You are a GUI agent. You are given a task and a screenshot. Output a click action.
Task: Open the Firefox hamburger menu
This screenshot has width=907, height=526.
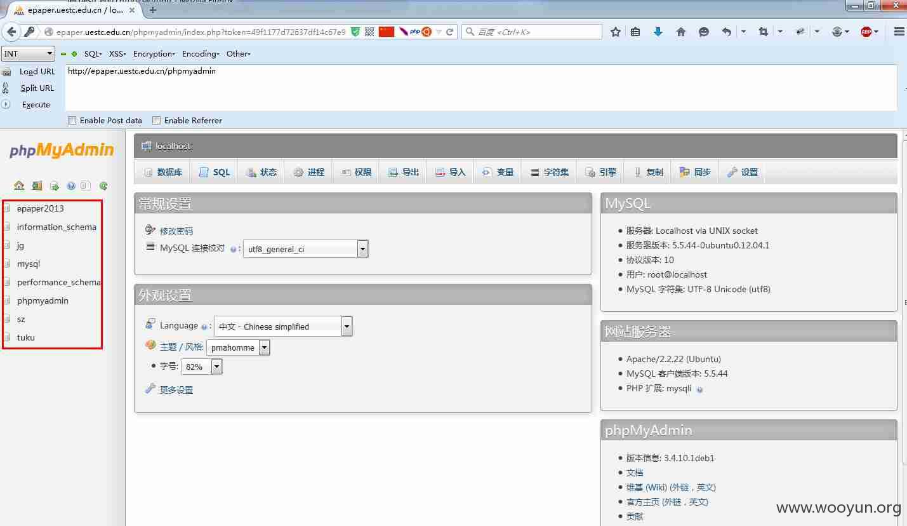pos(899,32)
